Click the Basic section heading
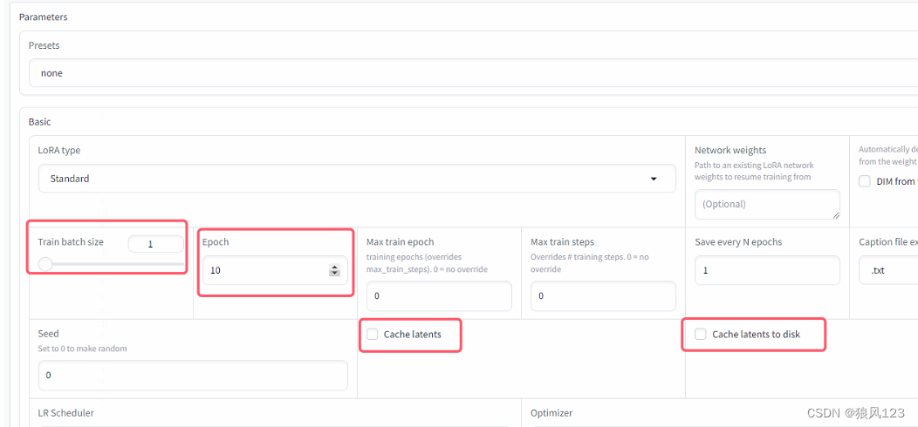The image size is (918, 427). pos(40,122)
